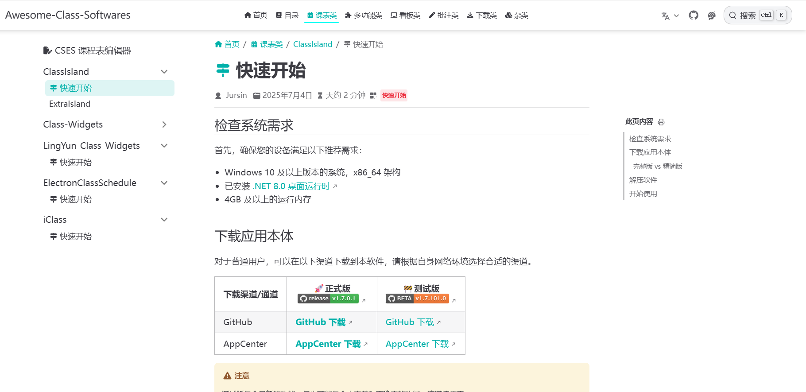Click the 下载应用本体 section heading
This screenshot has width=806, height=392.
coord(254,236)
